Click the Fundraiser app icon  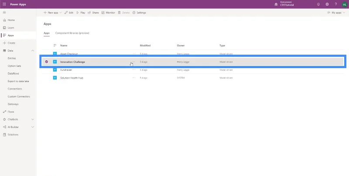[x=55, y=70]
